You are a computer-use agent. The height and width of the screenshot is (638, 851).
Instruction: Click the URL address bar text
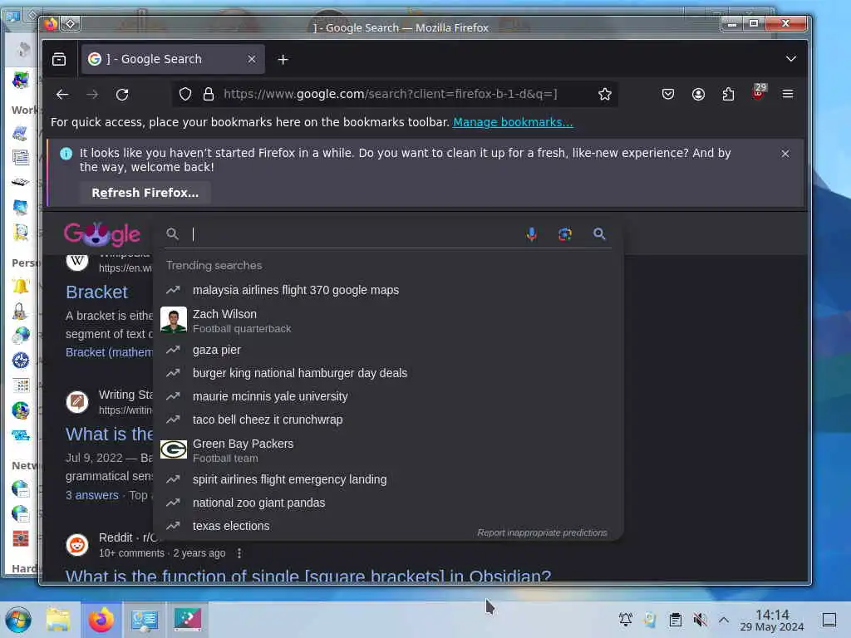pyautogui.click(x=391, y=95)
